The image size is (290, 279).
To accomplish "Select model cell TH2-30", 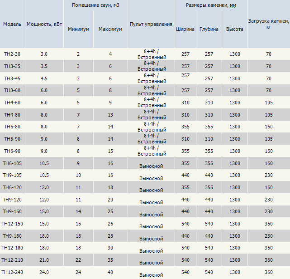I will [12, 54].
